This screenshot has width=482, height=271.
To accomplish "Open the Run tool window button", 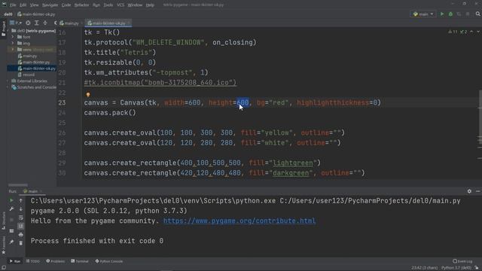I will point(14,261).
